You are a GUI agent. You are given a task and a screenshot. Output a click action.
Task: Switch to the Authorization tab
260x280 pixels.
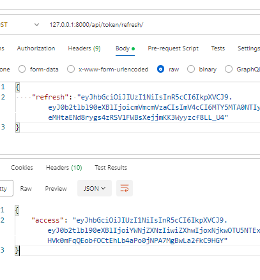coord(36,48)
